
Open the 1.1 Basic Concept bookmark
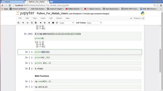coord(93,9)
